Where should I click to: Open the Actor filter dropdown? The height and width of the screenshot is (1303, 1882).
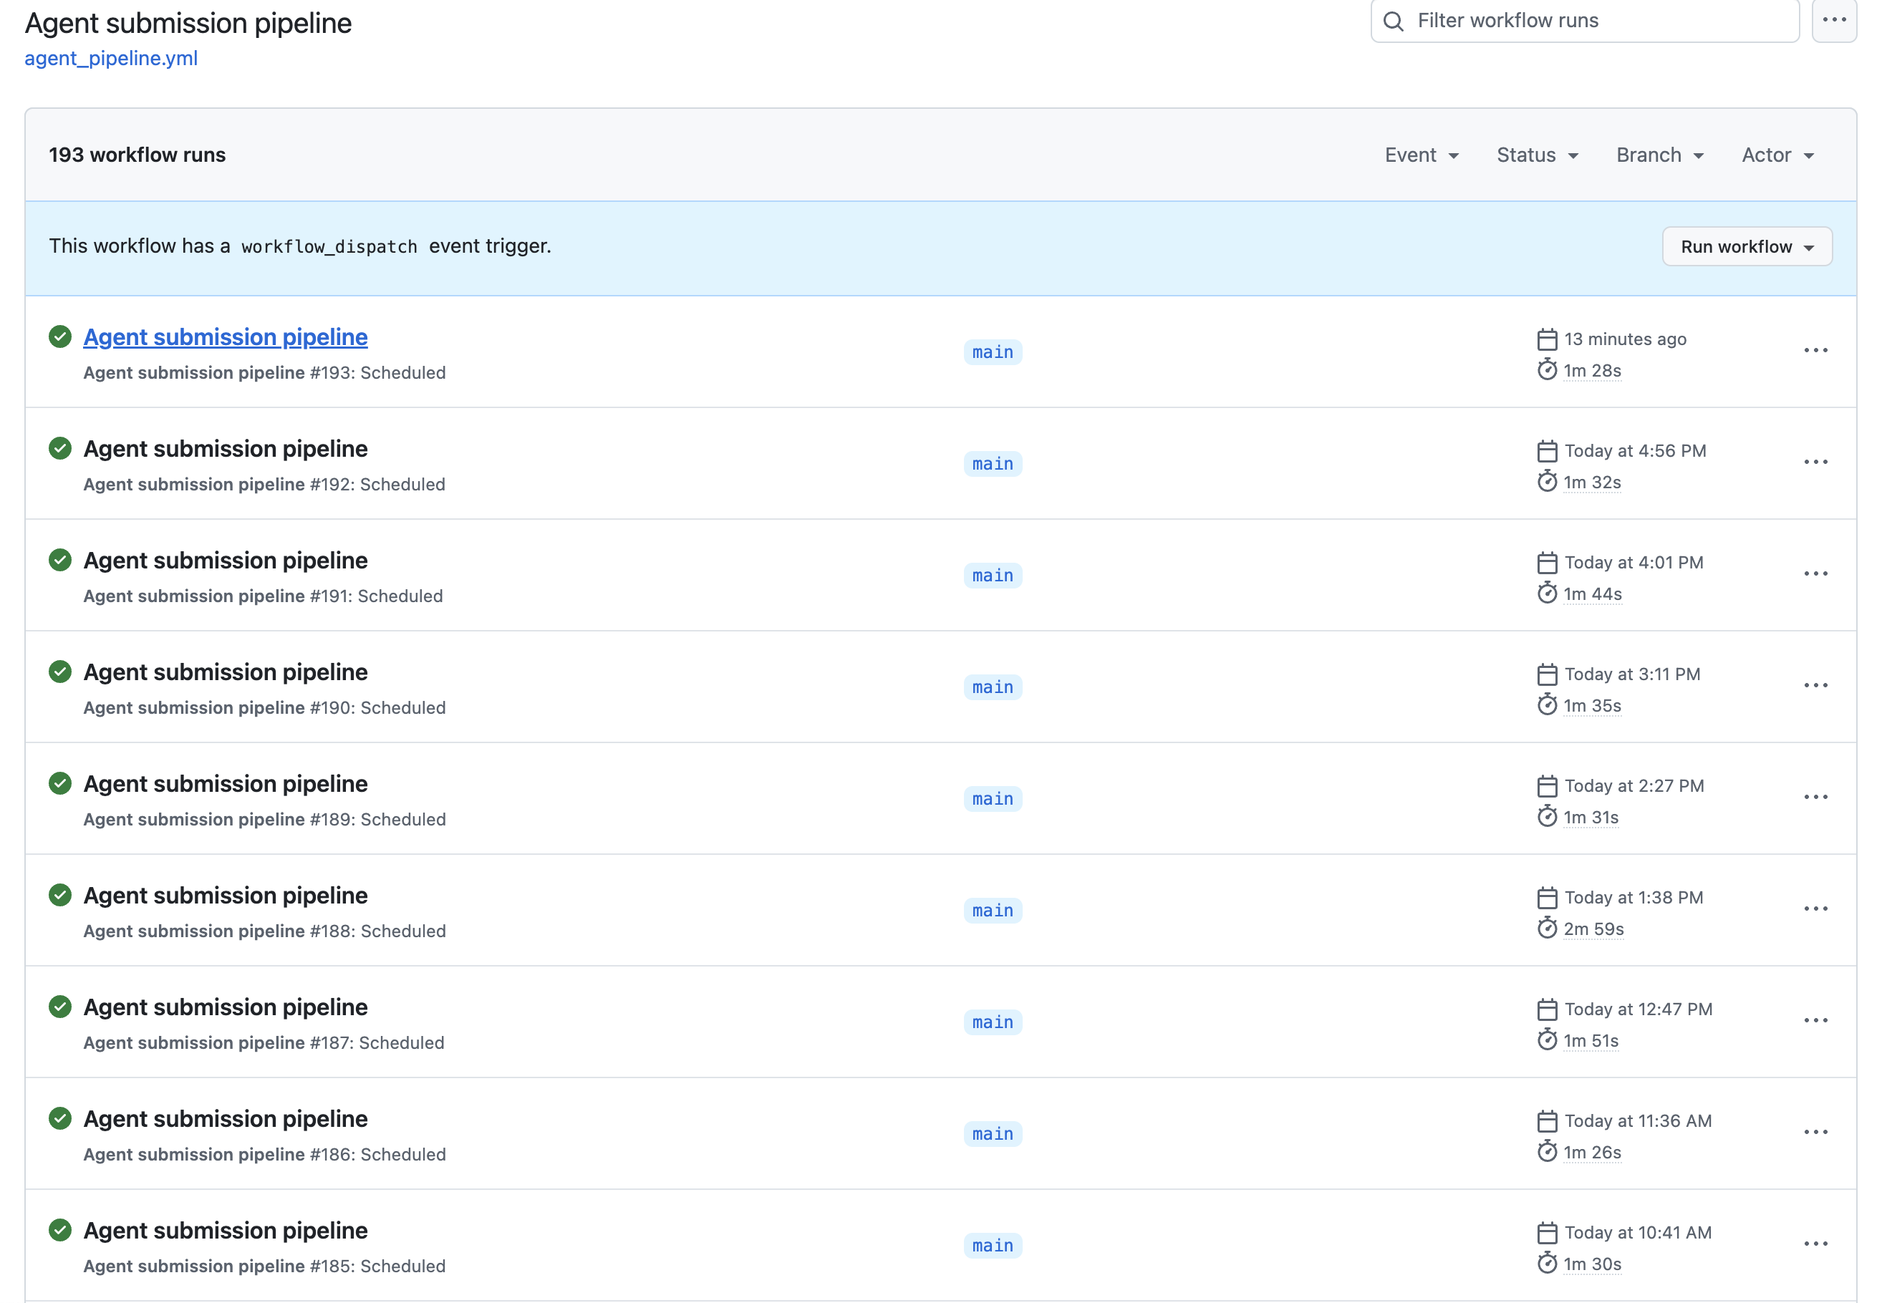point(1777,155)
